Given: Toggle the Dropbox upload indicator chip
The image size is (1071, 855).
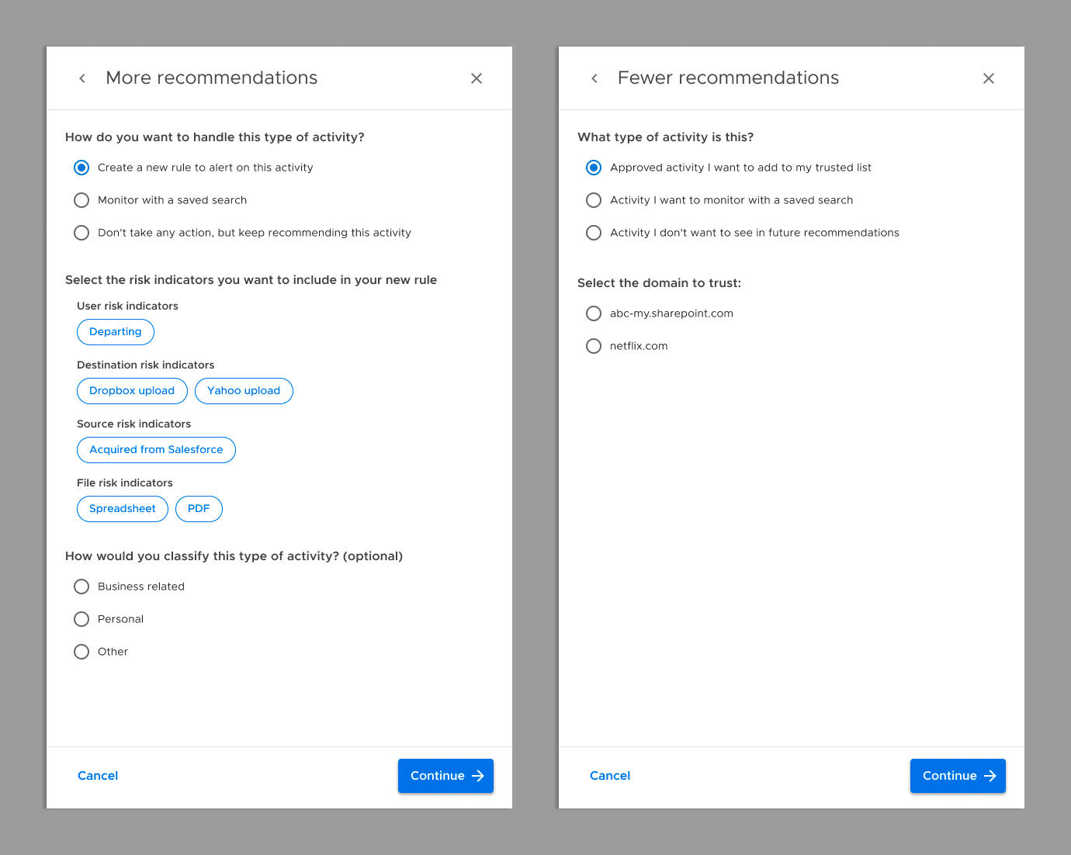Looking at the screenshot, I should 132,391.
